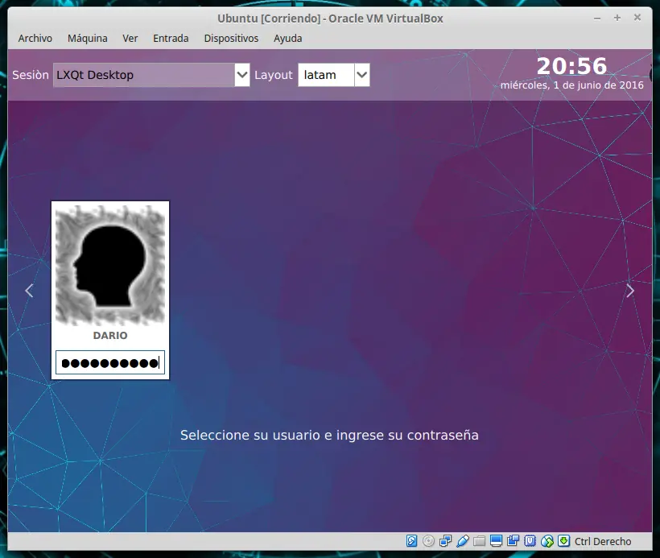The height and width of the screenshot is (558, 660).
Task: Maximize the VirtualBox window
Action: tap(617, 18)
